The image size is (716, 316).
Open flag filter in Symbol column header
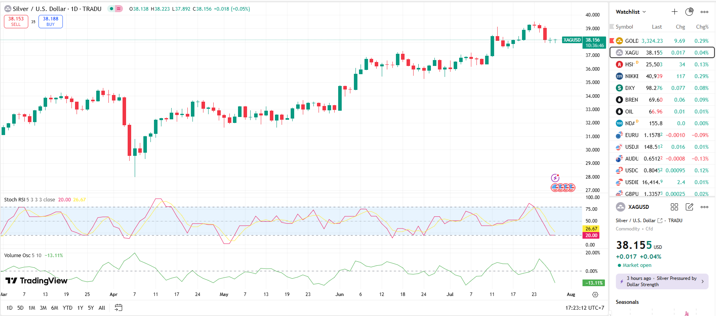point(612,27)
